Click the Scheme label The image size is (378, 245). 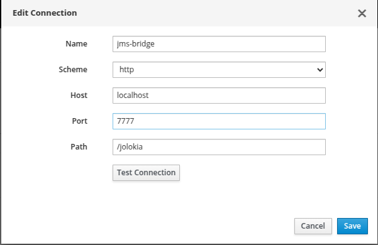click(x=73, y=70)
